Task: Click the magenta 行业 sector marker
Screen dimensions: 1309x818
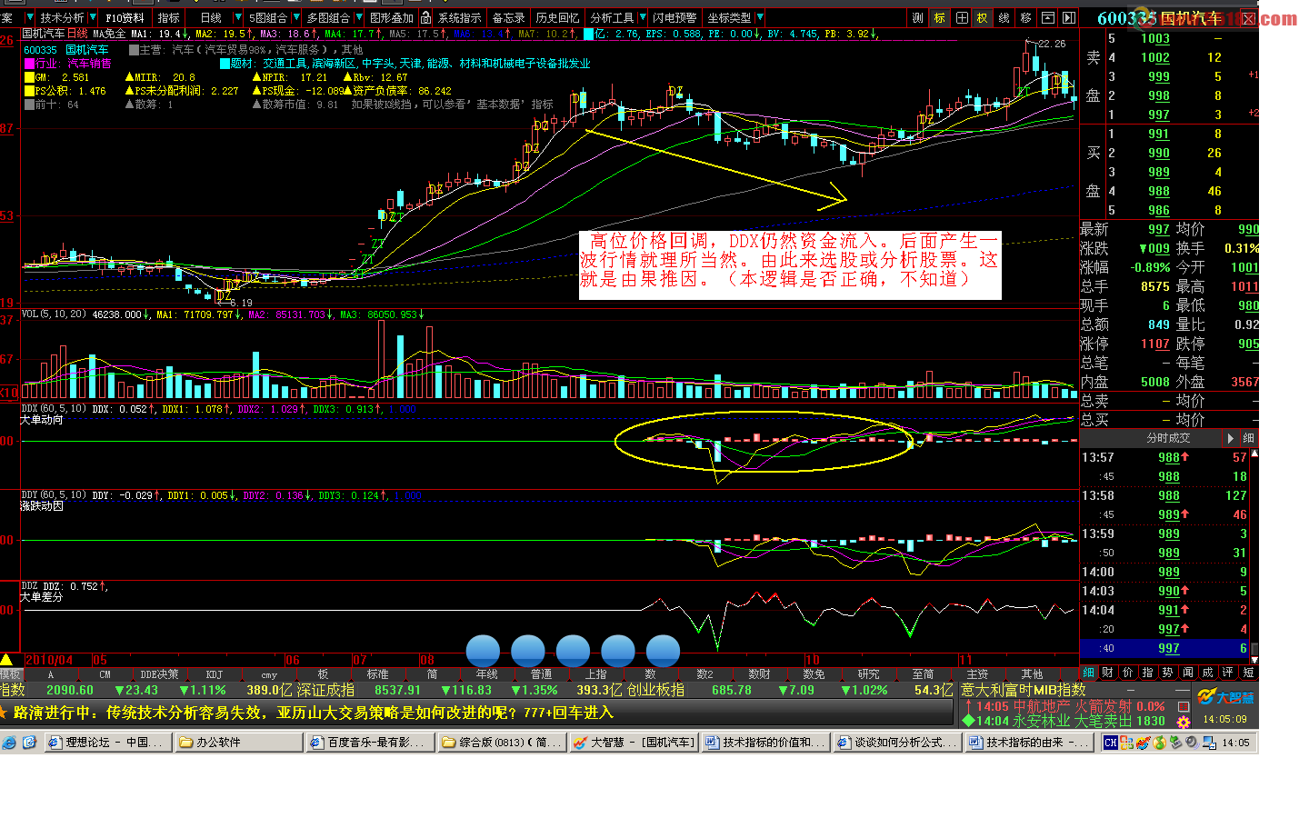Action: tap(29, 64)
